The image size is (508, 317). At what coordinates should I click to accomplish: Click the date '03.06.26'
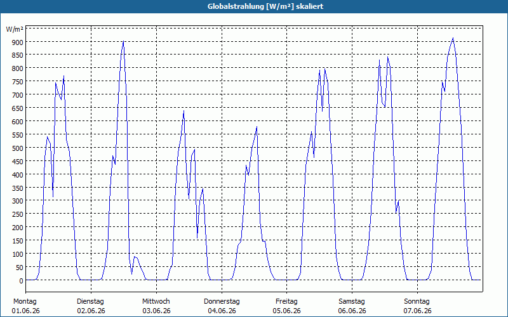click(156, 311)
